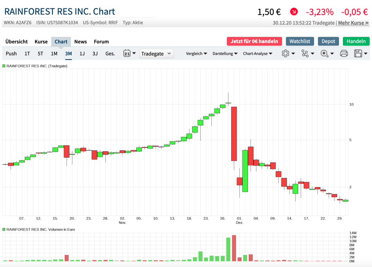The height and width of the screenshot is (267, 372).
Task: Print the chart with printer icon
Action: click(344, 54)
